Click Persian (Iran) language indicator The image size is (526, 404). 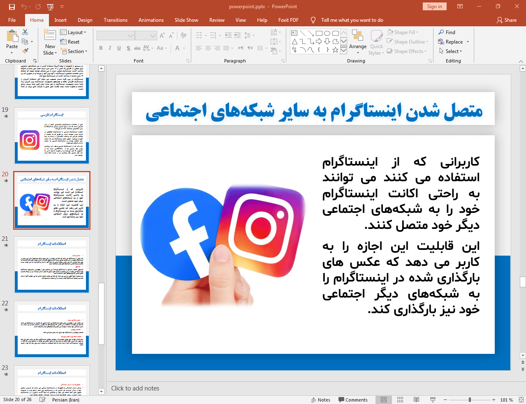click(66, 399)
